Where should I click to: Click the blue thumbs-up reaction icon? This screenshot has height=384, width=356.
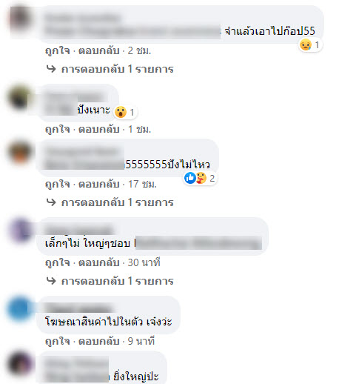click(x=190, y=178)
